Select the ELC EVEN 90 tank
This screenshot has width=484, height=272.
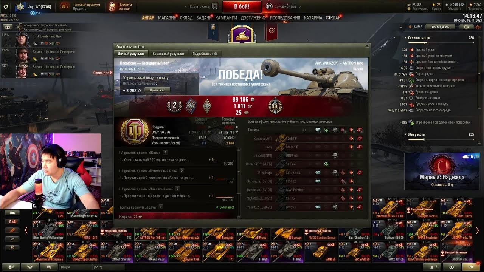355,252
